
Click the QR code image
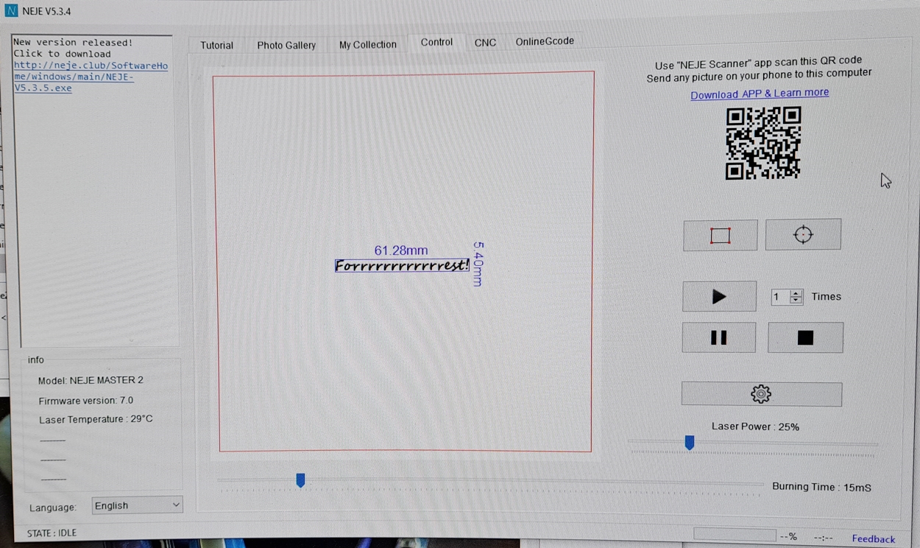click(x=763, y=143)
